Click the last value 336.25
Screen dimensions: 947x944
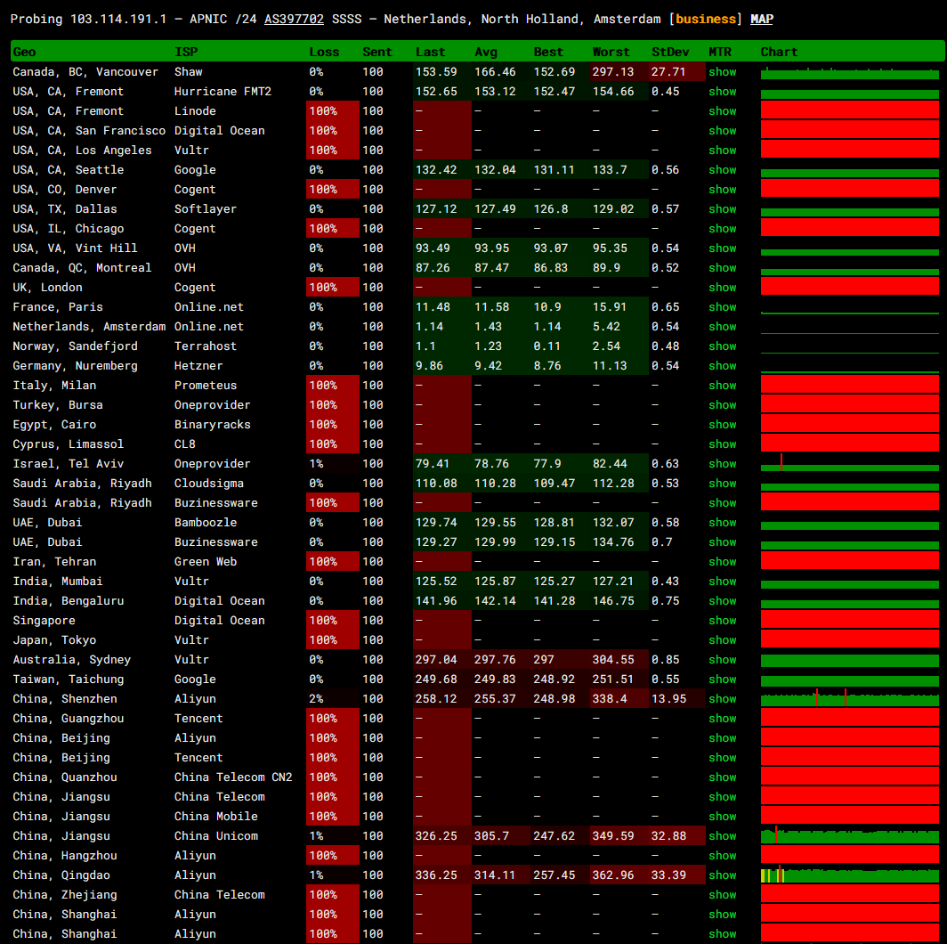(x=436, y=875)
